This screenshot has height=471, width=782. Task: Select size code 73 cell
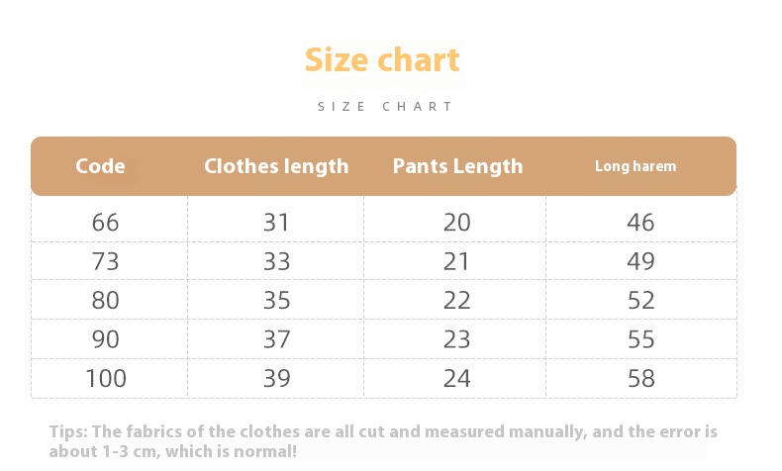(105, 261)
